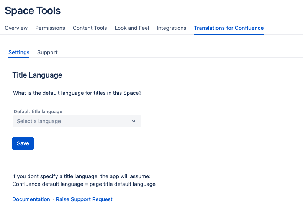This screenshot has width=303, height=210.
Task: Click the Space Tools page heading
Action: 33,10
